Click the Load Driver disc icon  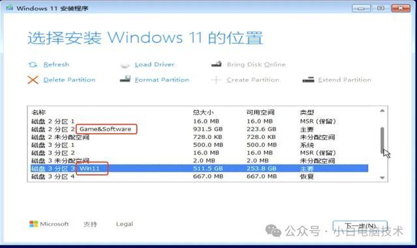(124, 65)
